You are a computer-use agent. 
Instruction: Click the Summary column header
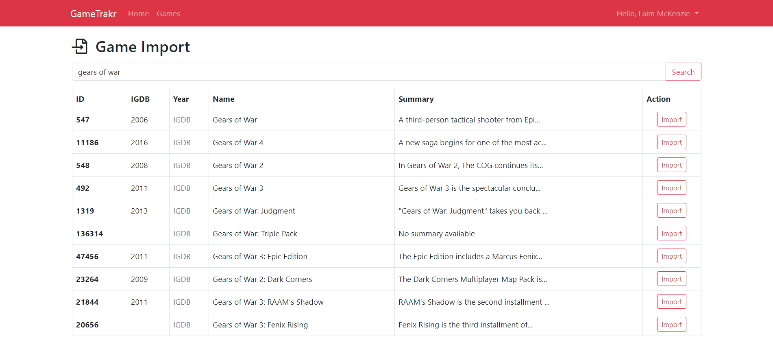tap(416, 99)
